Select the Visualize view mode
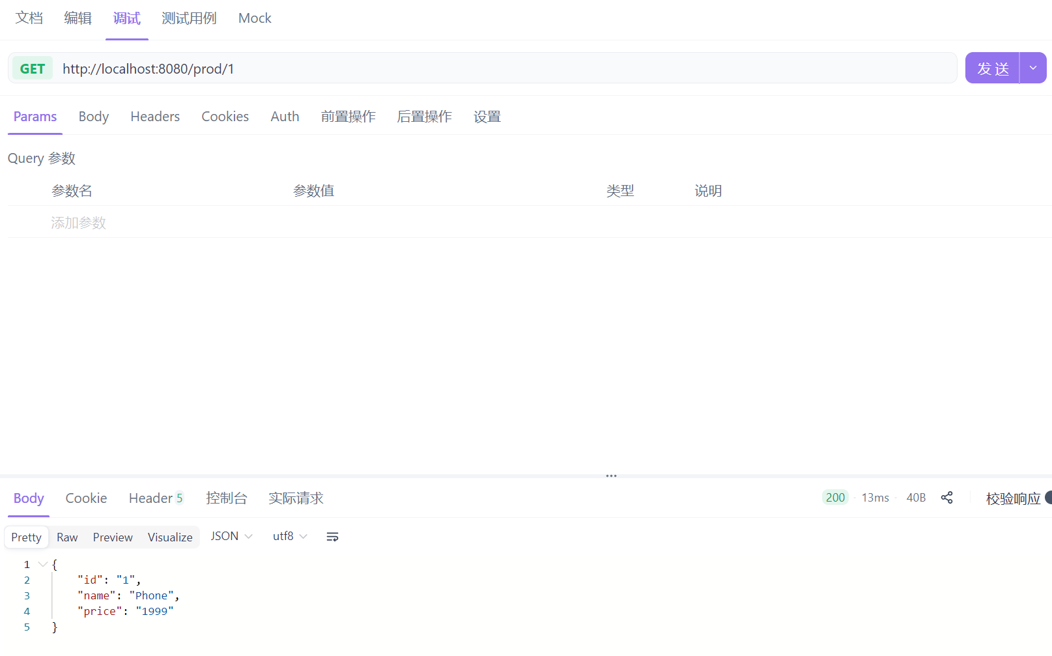The height and width of the screenshot is (656, 1052). click(170, 537)
